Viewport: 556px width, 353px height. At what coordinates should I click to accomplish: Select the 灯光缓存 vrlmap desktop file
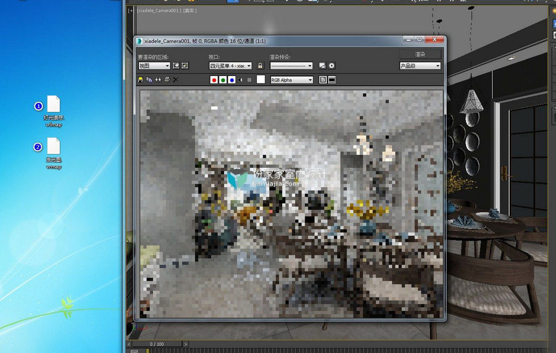(x=54, y=111)
